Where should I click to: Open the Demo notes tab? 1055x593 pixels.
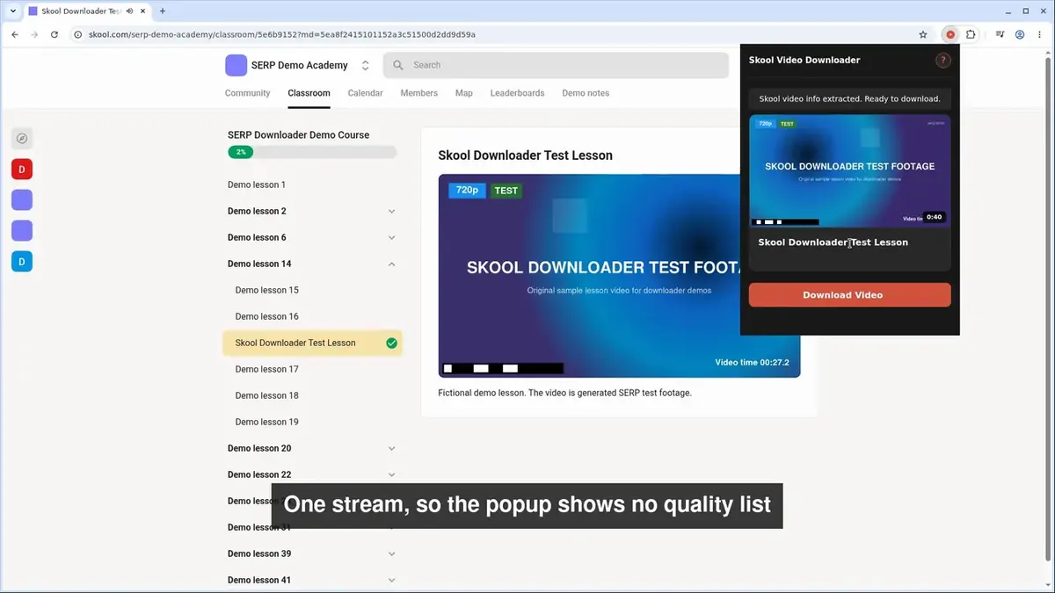tap(586, 93)
